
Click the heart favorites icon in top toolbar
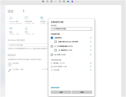(56, 2)
